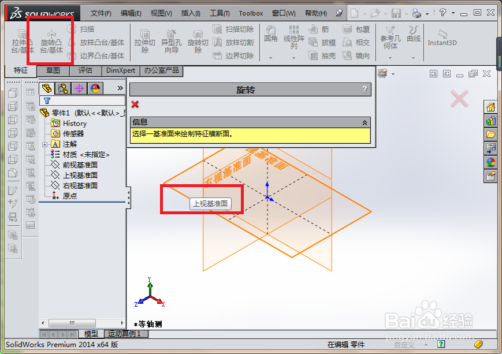Screen dimensions: 502x354
Task: Switch to the 办公室产品 tab
Action: pos(161,70)
